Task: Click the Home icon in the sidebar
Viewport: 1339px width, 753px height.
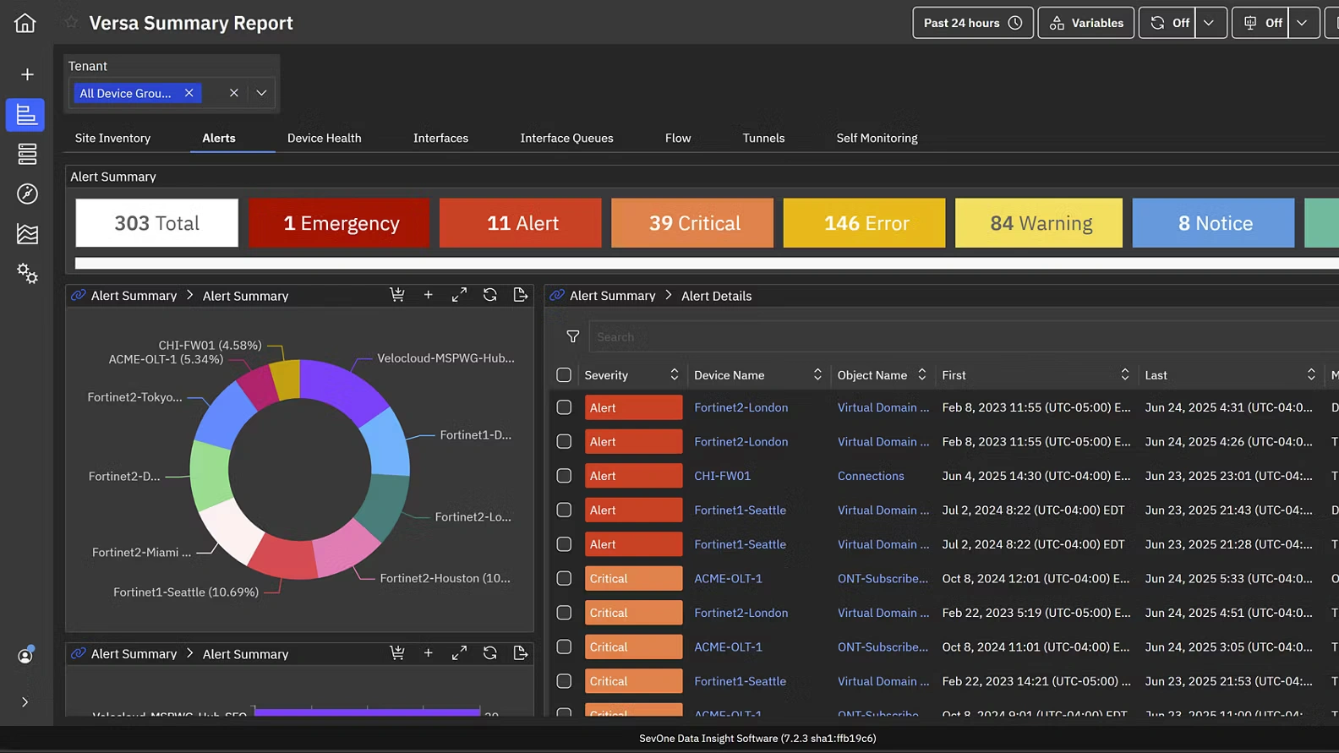Action: pos(25,23)
